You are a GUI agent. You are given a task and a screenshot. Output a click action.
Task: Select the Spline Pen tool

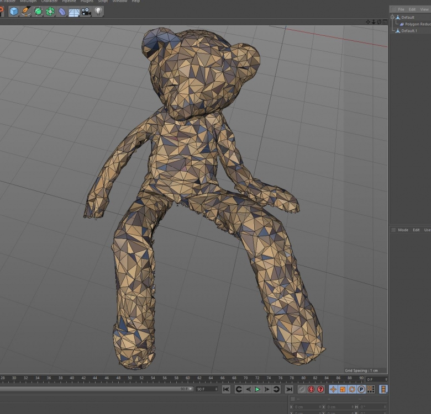(26, 11)
